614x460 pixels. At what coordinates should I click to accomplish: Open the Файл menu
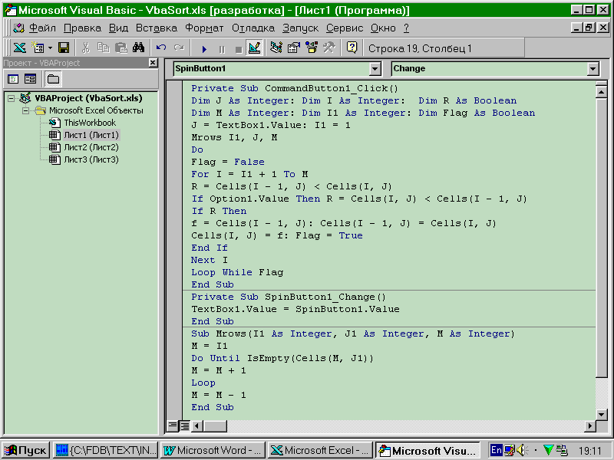[x=43, y=28]
